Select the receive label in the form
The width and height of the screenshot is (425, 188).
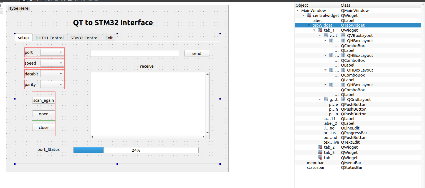pos(147,66)
